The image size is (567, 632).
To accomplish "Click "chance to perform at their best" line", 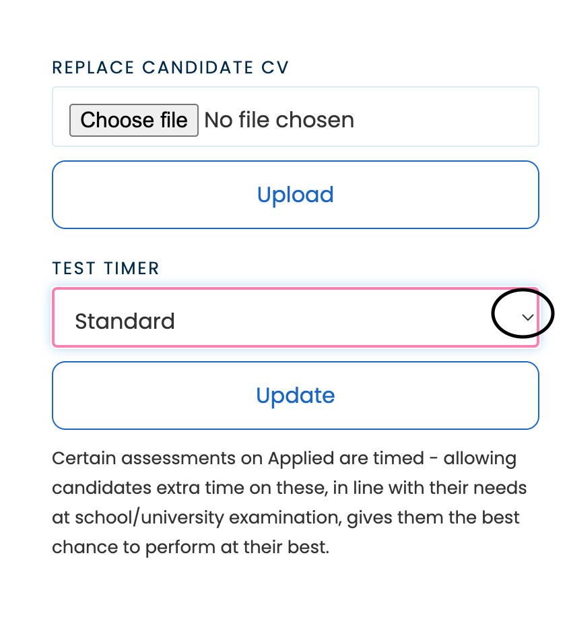I will point(191,546).
